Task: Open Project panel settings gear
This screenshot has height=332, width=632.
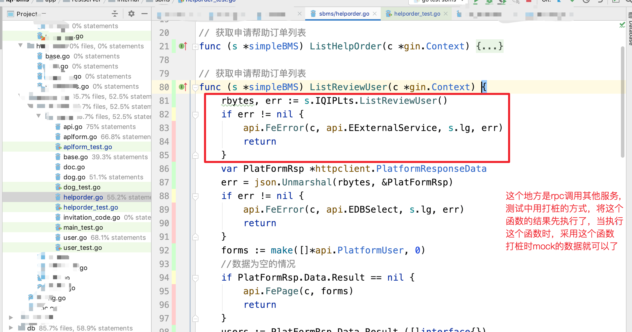Action: pyautogui.click(x=131, y=14)
